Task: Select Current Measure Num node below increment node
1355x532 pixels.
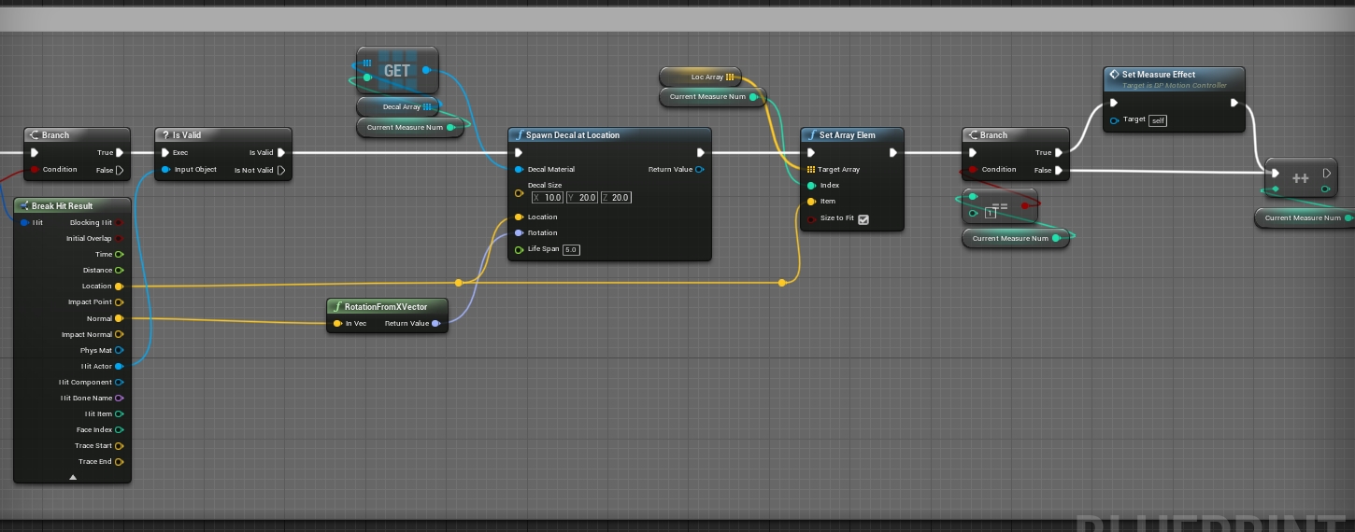Action: tap(1305, 217)
